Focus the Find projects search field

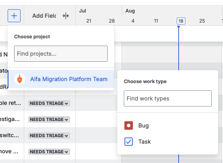pyautogui.click(x=61, y=54)
